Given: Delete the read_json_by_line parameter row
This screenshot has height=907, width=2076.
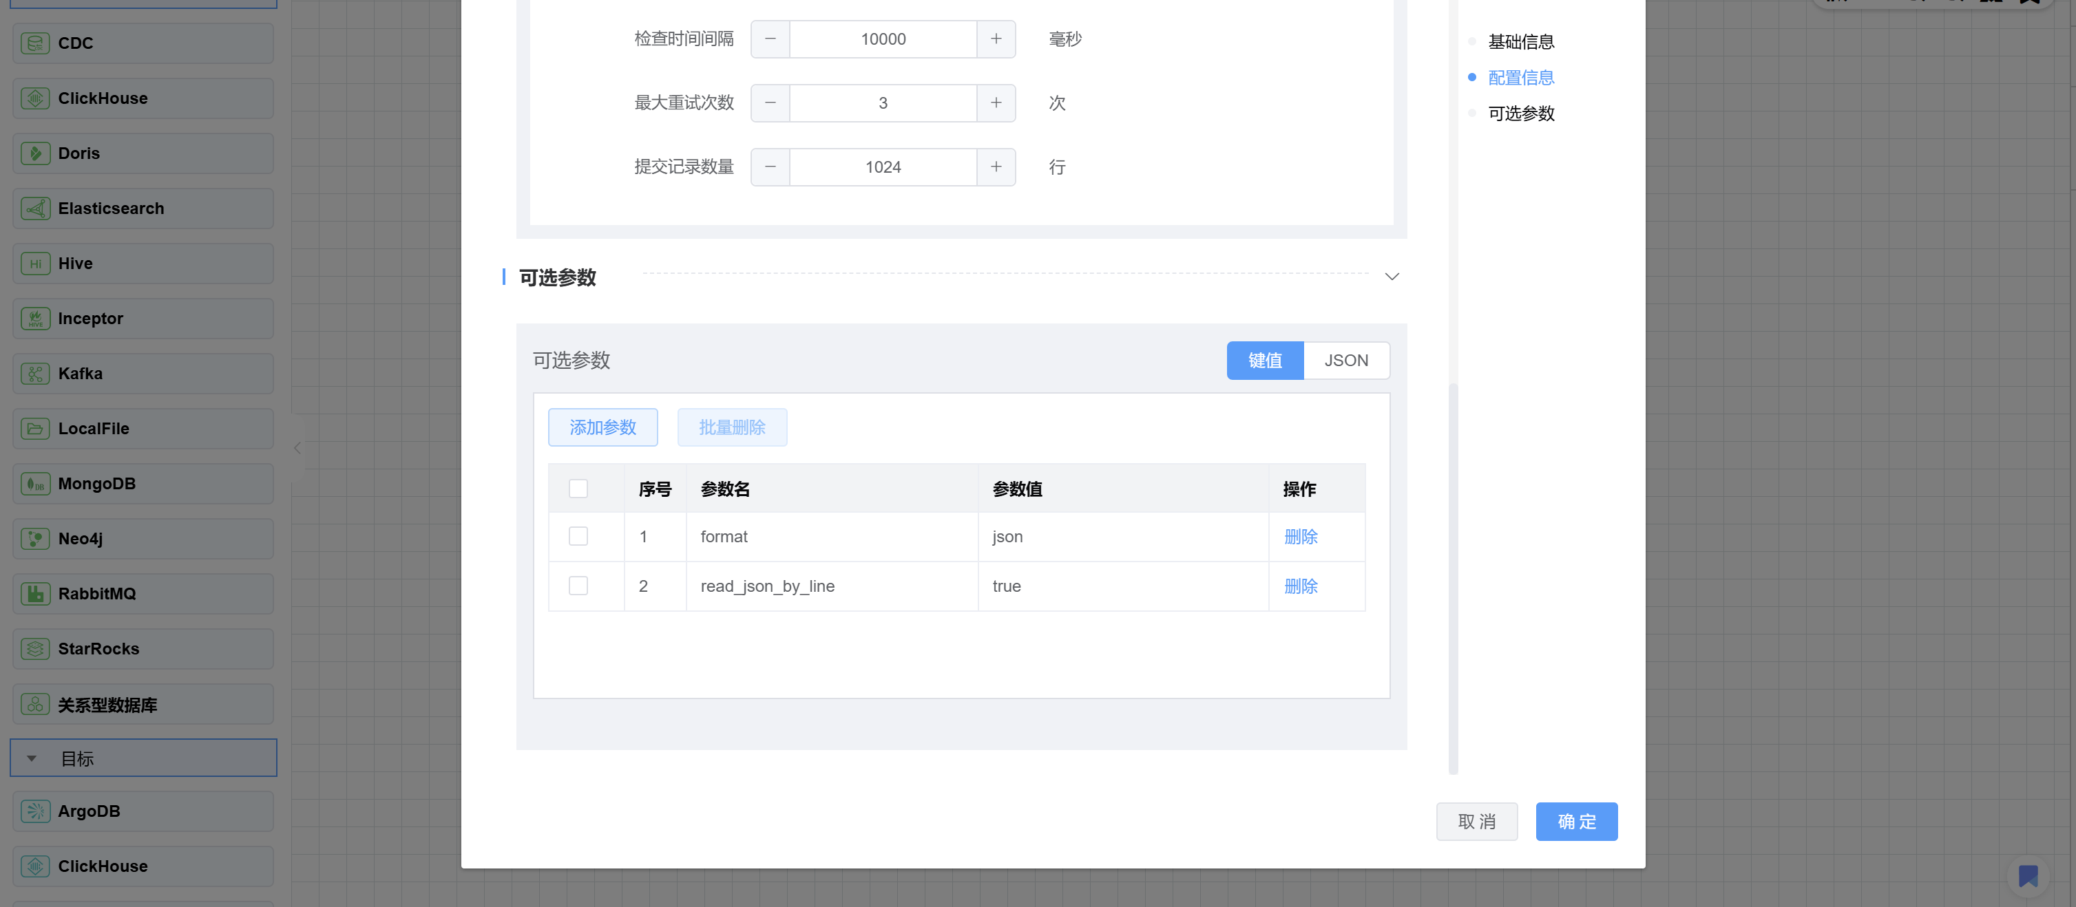Looking at the screenshot, I should click(1300, 586).
